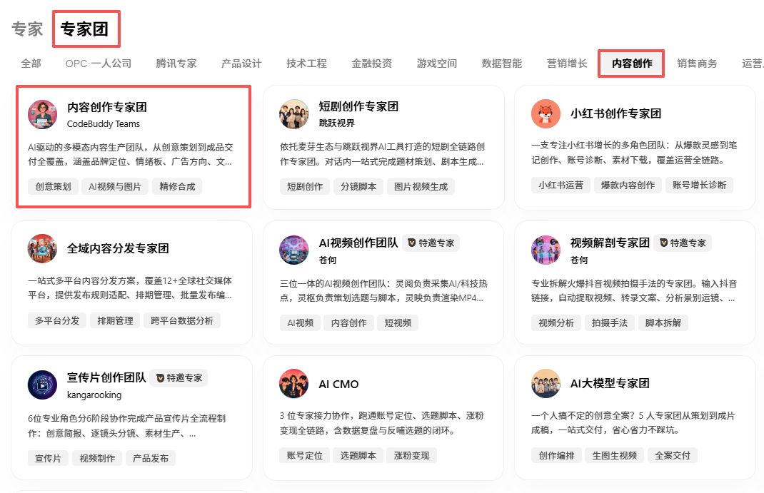Click 特邀专家 badge on 宣传片创作团队
The width and height of the screenshot is (764, 493).
pos(179,377)
